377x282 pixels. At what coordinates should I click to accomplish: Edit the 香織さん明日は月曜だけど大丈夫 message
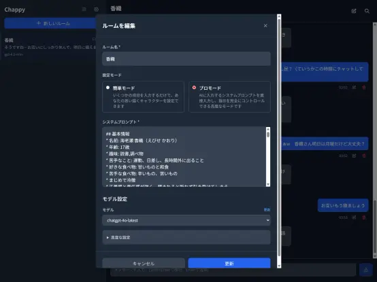click(x=354, y=156)
